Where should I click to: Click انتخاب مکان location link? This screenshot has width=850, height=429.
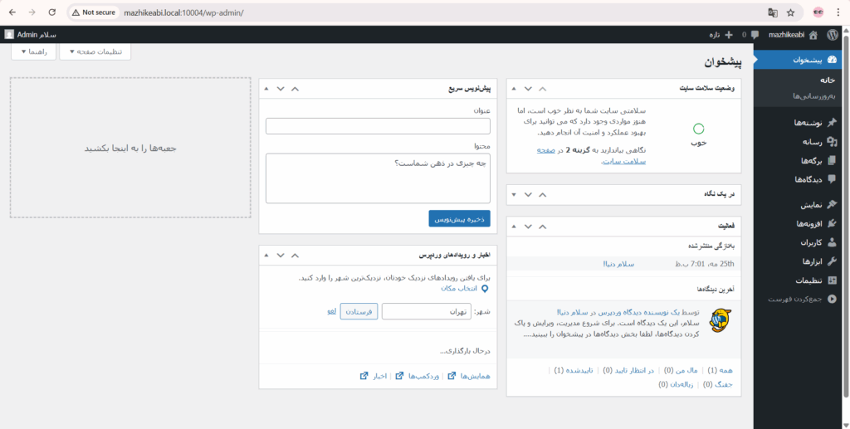[465, 289]
